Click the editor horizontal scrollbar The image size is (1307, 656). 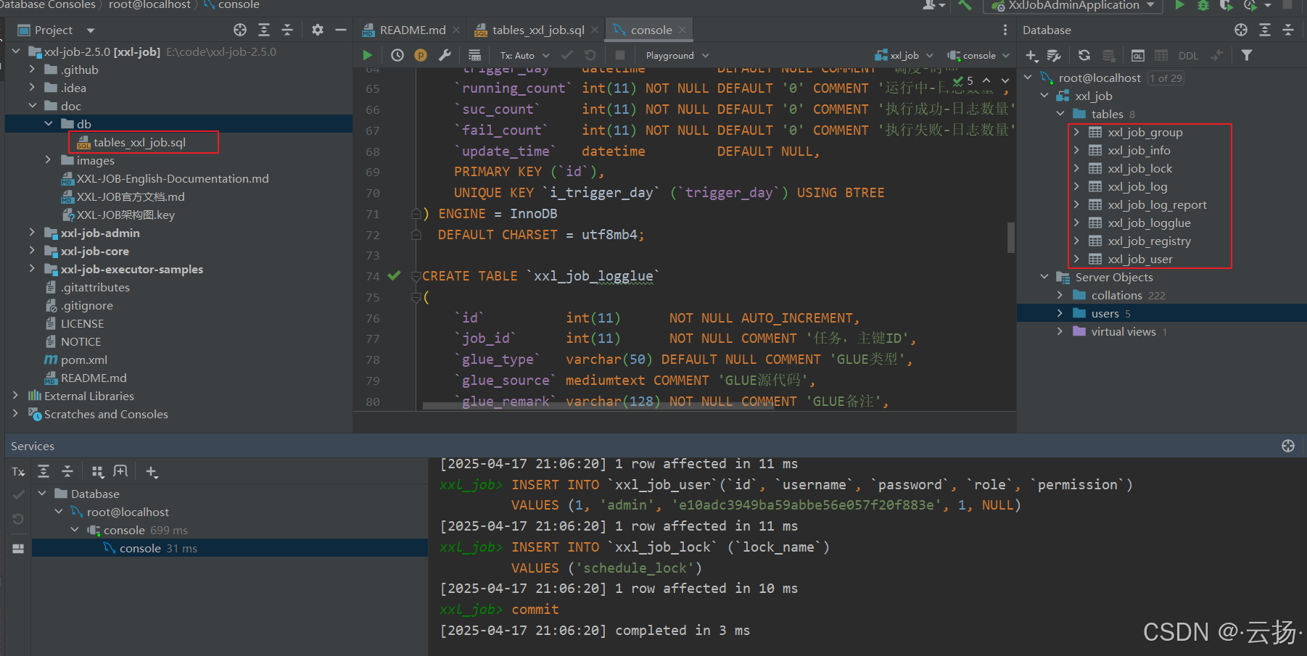coord(599,406)
